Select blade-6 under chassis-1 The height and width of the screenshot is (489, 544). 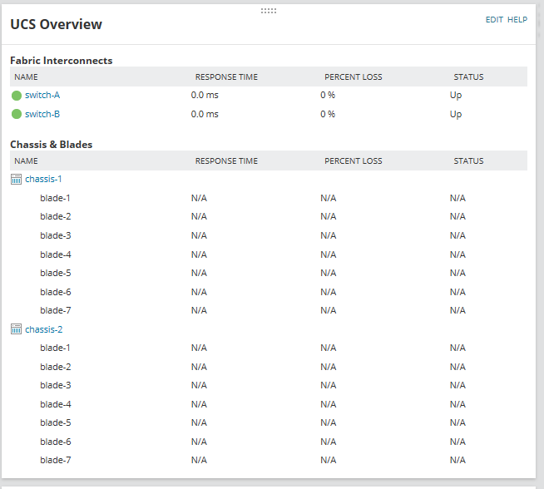56,292
